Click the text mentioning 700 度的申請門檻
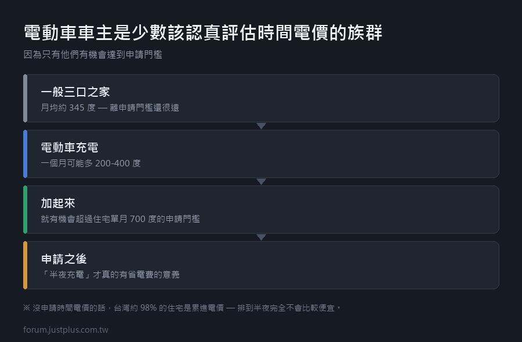Screen dimensions: 522x342 coord(120,219)
